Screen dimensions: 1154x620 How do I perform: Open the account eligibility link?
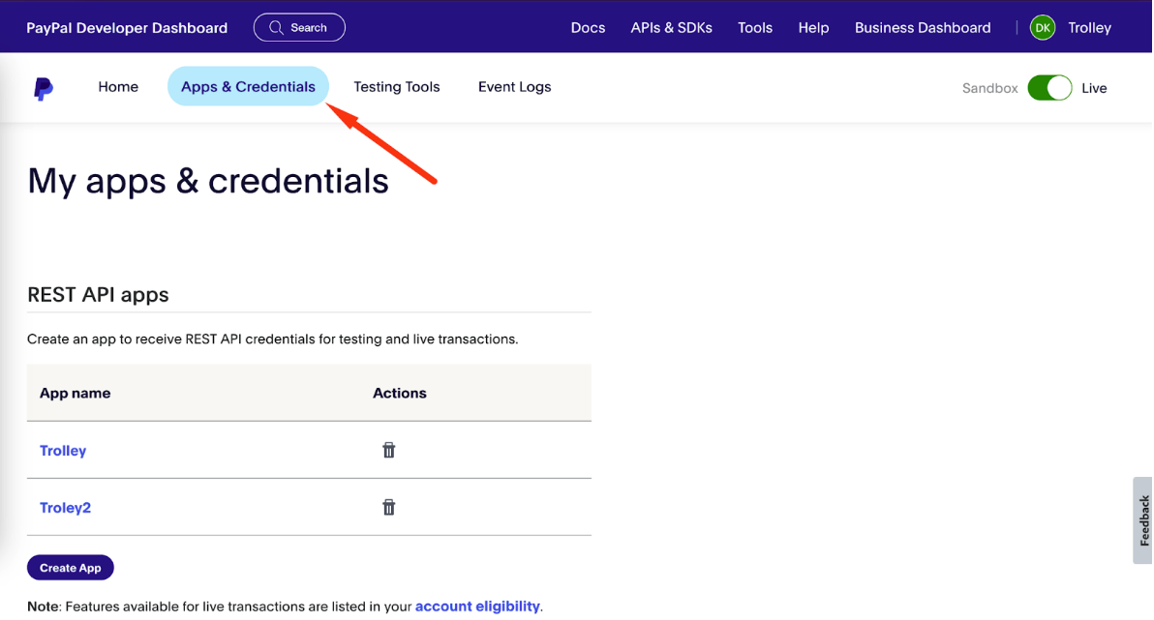click(477, 605)
